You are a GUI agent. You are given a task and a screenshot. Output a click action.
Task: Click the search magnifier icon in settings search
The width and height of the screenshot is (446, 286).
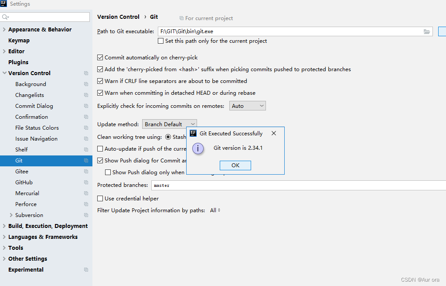point(5,17)
